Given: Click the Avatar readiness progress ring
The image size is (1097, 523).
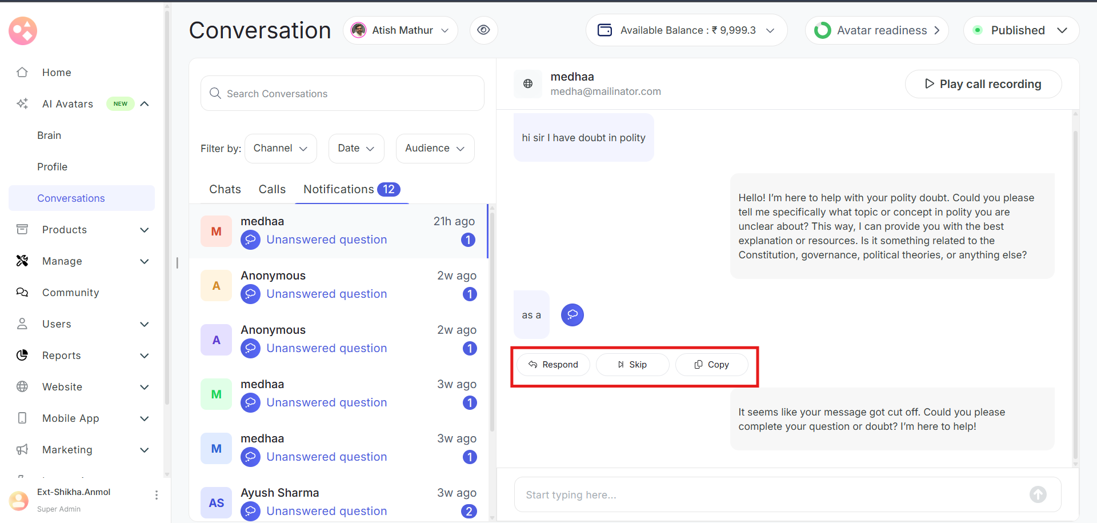Looking at the screenshot, I should (x=822, y=30).
